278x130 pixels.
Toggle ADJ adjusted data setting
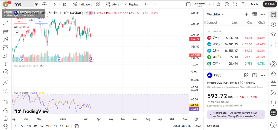(x=198, y=126)
